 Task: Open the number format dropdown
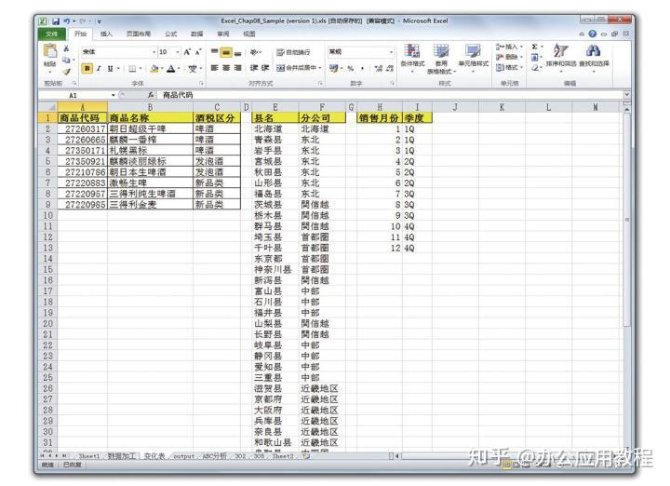(391, 52)
